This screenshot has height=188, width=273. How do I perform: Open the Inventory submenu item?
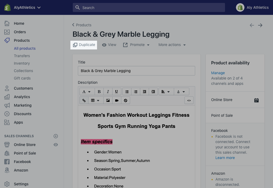22,63
